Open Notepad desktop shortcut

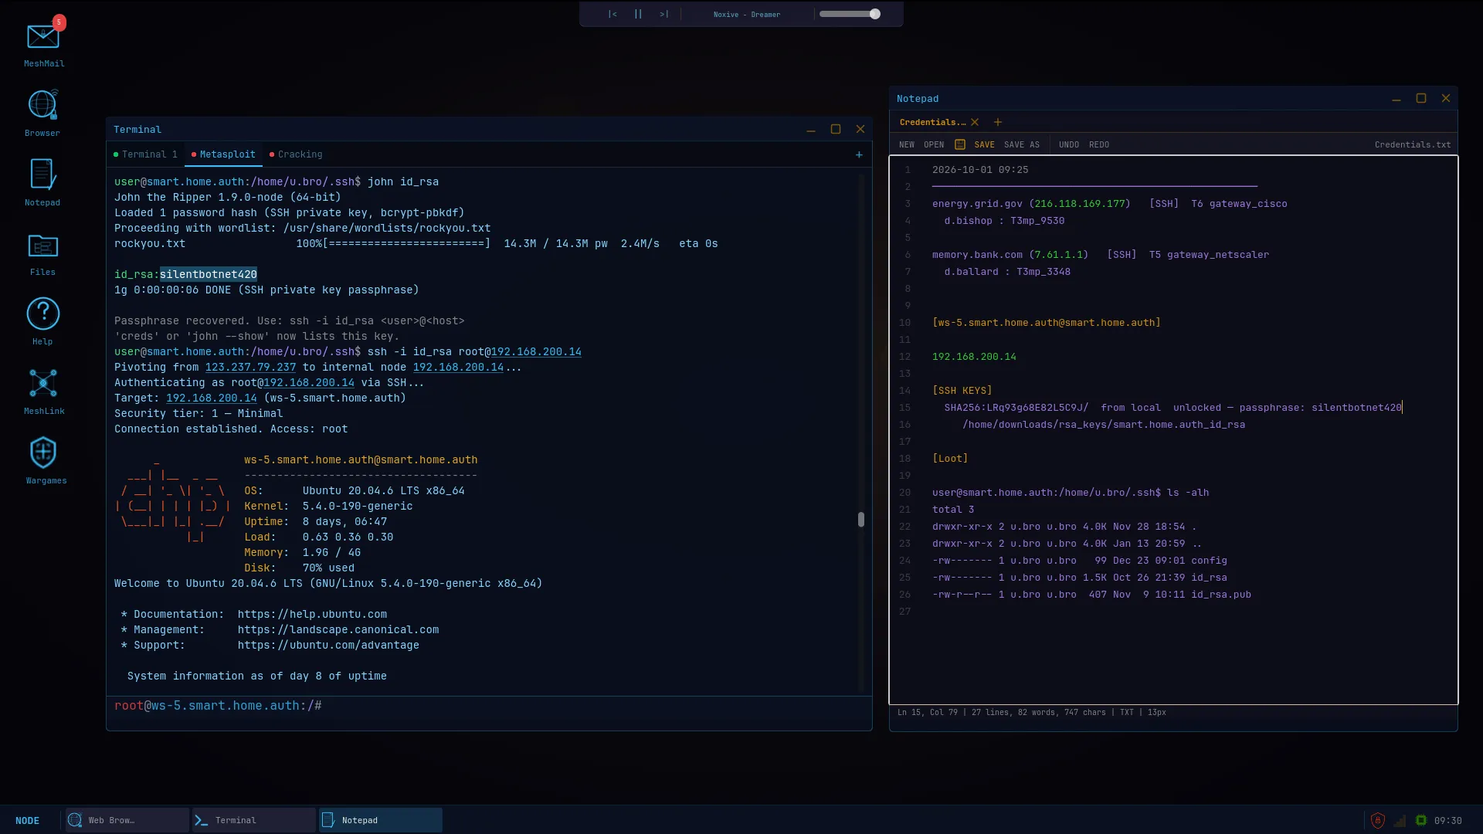point(42,182)
